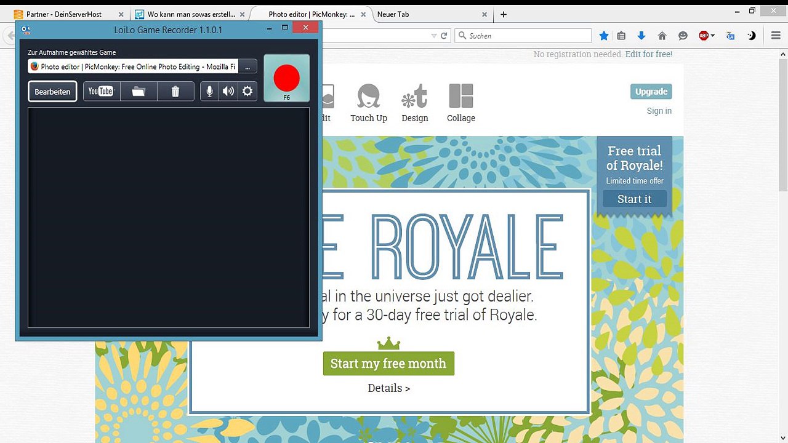Delete recording with the trash icon
The height and width of the screenshot is (443, 788).
(175, 91)
